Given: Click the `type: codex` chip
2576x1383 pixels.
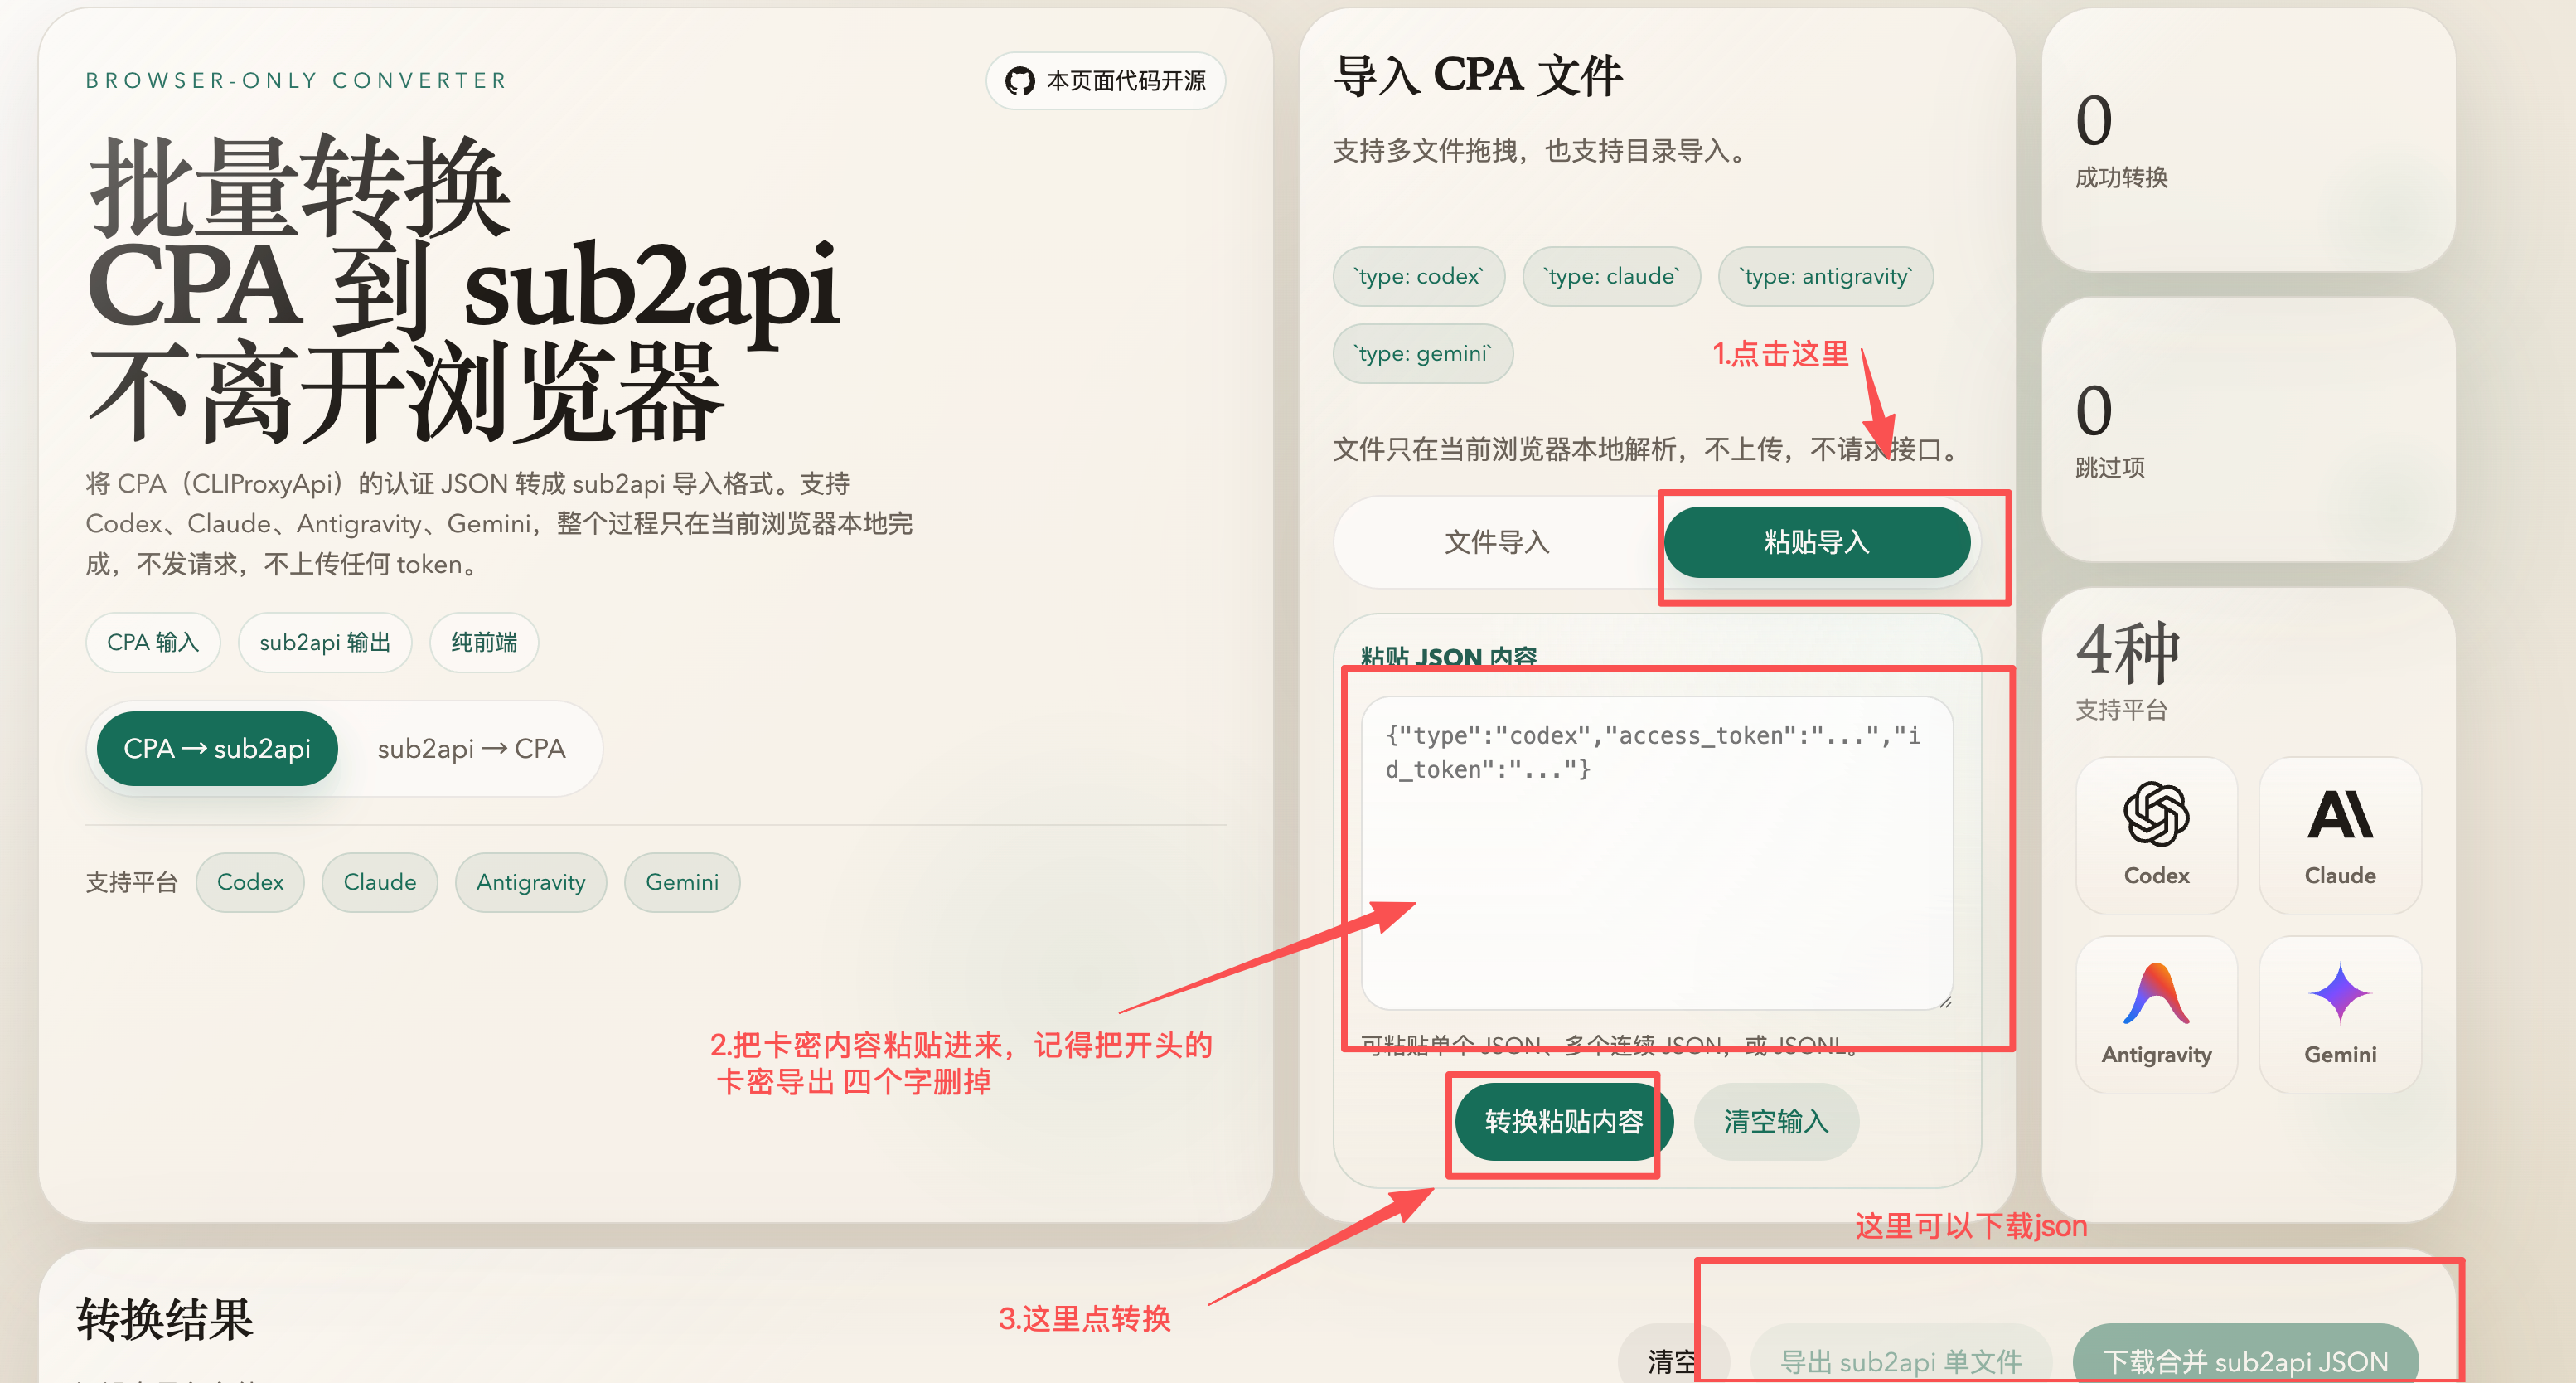Looking at the screenshot, I should click(1419, 276).
